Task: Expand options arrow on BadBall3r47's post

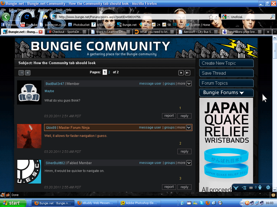Action: click(x=189, y=84)
